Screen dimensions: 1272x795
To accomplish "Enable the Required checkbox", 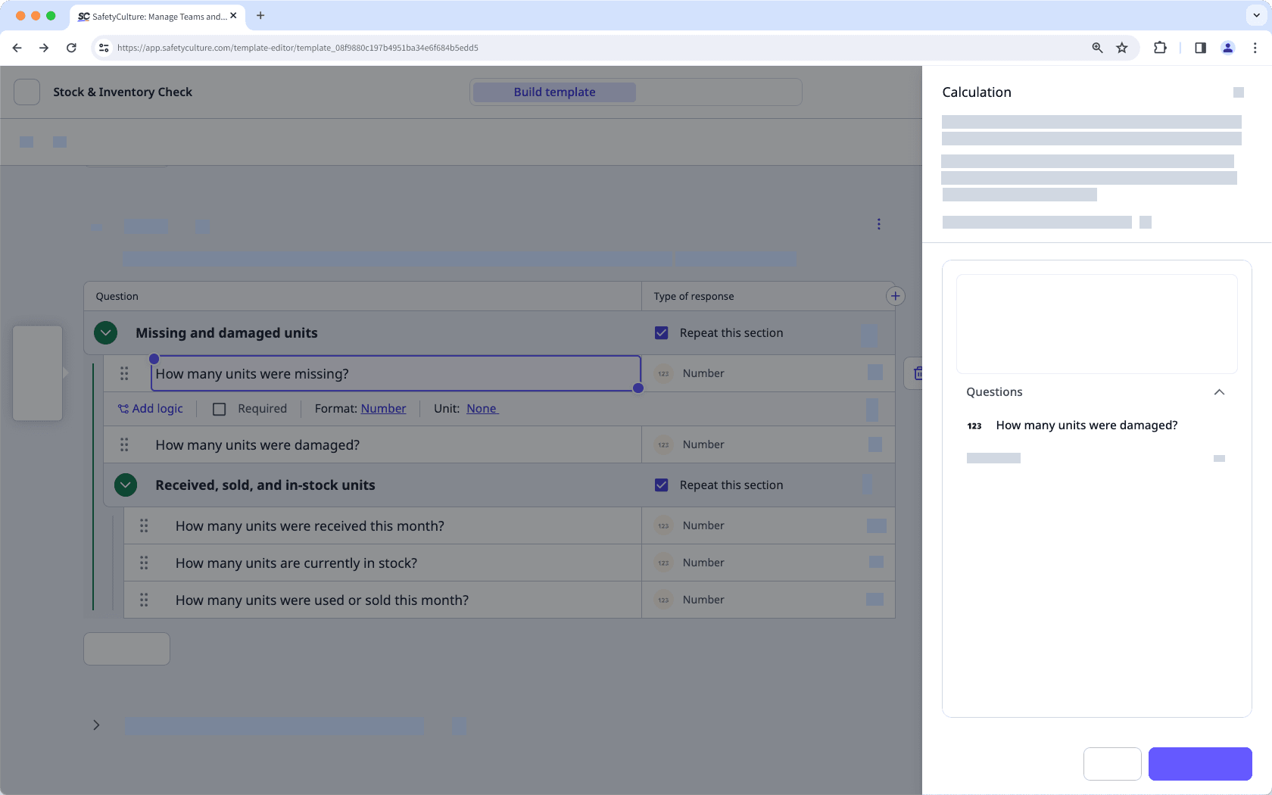I will point(219,408).
